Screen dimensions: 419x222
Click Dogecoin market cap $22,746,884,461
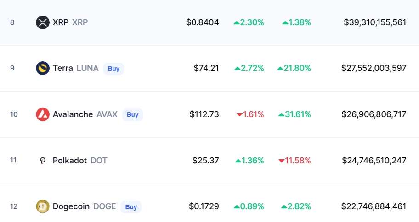tap(374, 206)
